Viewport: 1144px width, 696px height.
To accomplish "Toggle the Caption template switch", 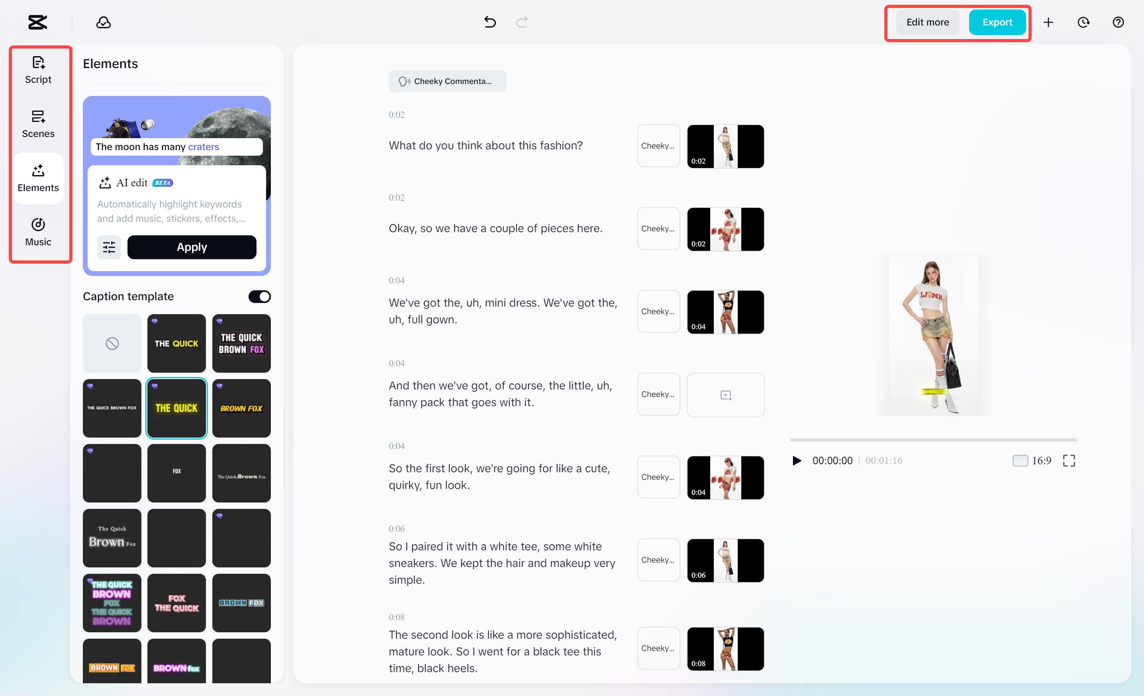I will tap(259, 297).
